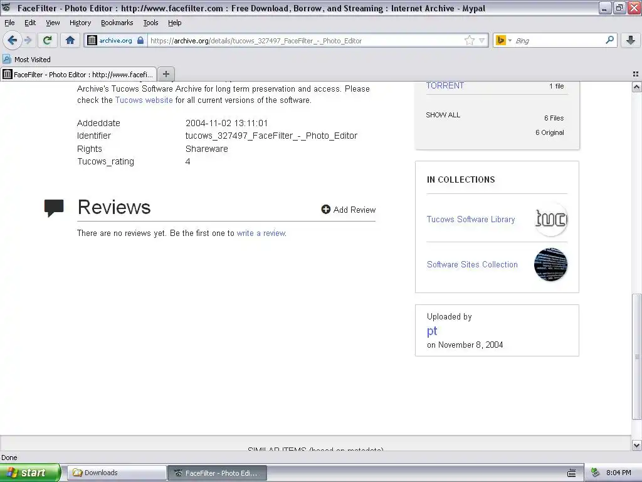Click the browser Back arrow button

coord(13,40)
